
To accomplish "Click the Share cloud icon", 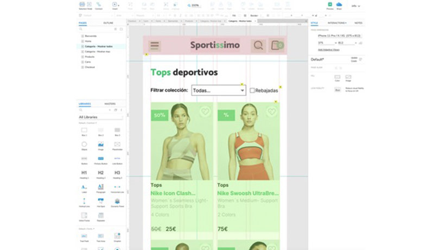I will click(339, 4).
